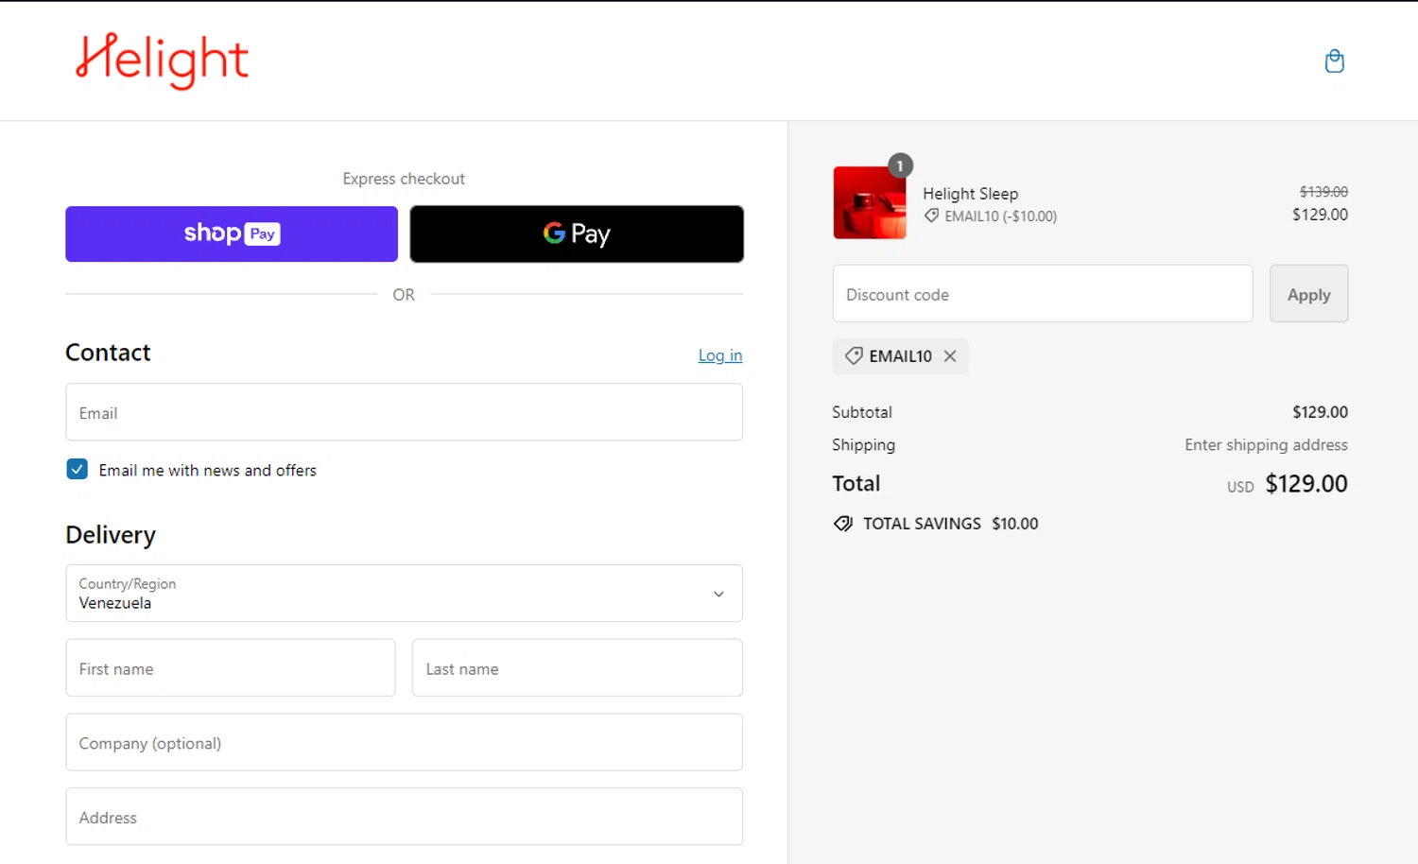1418x864 pixels.
Task: Click the Address input field
Action: [404, 817]
